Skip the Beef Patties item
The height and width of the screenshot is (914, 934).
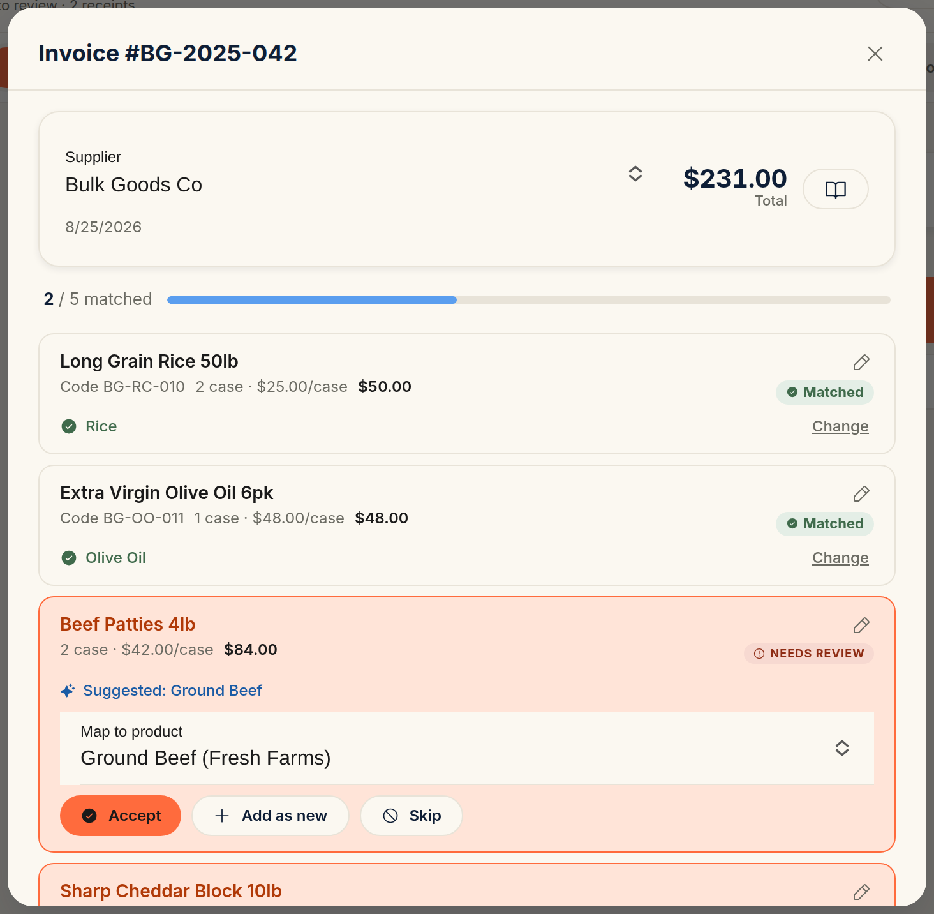411,816
